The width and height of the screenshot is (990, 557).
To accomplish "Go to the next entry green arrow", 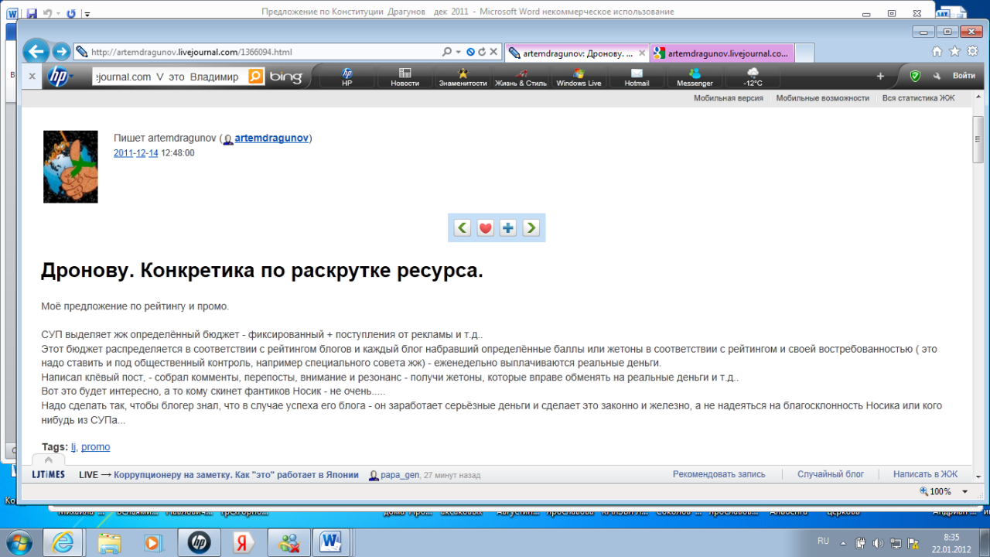I will [531, 227].
